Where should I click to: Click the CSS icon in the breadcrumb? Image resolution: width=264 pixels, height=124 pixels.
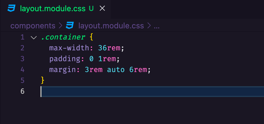[x=70, y=26]
